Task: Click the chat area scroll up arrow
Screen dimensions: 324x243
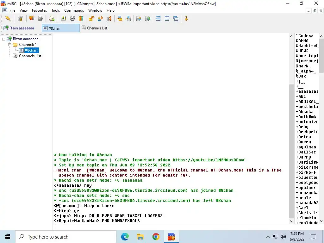Action: coord(291,36)
